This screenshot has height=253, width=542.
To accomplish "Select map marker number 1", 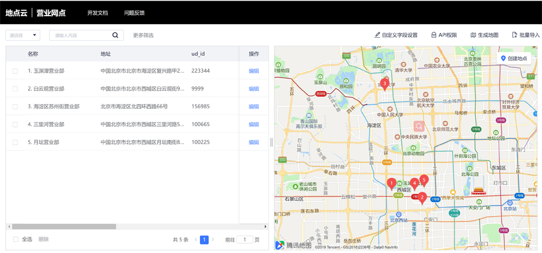I will coord(391,183).
